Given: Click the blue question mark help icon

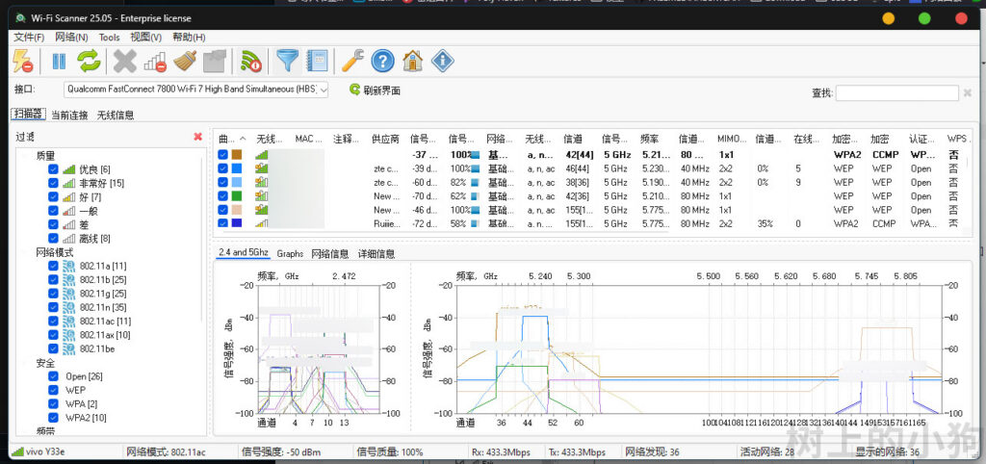Looking at the screenshot, I should pos(382,62).
